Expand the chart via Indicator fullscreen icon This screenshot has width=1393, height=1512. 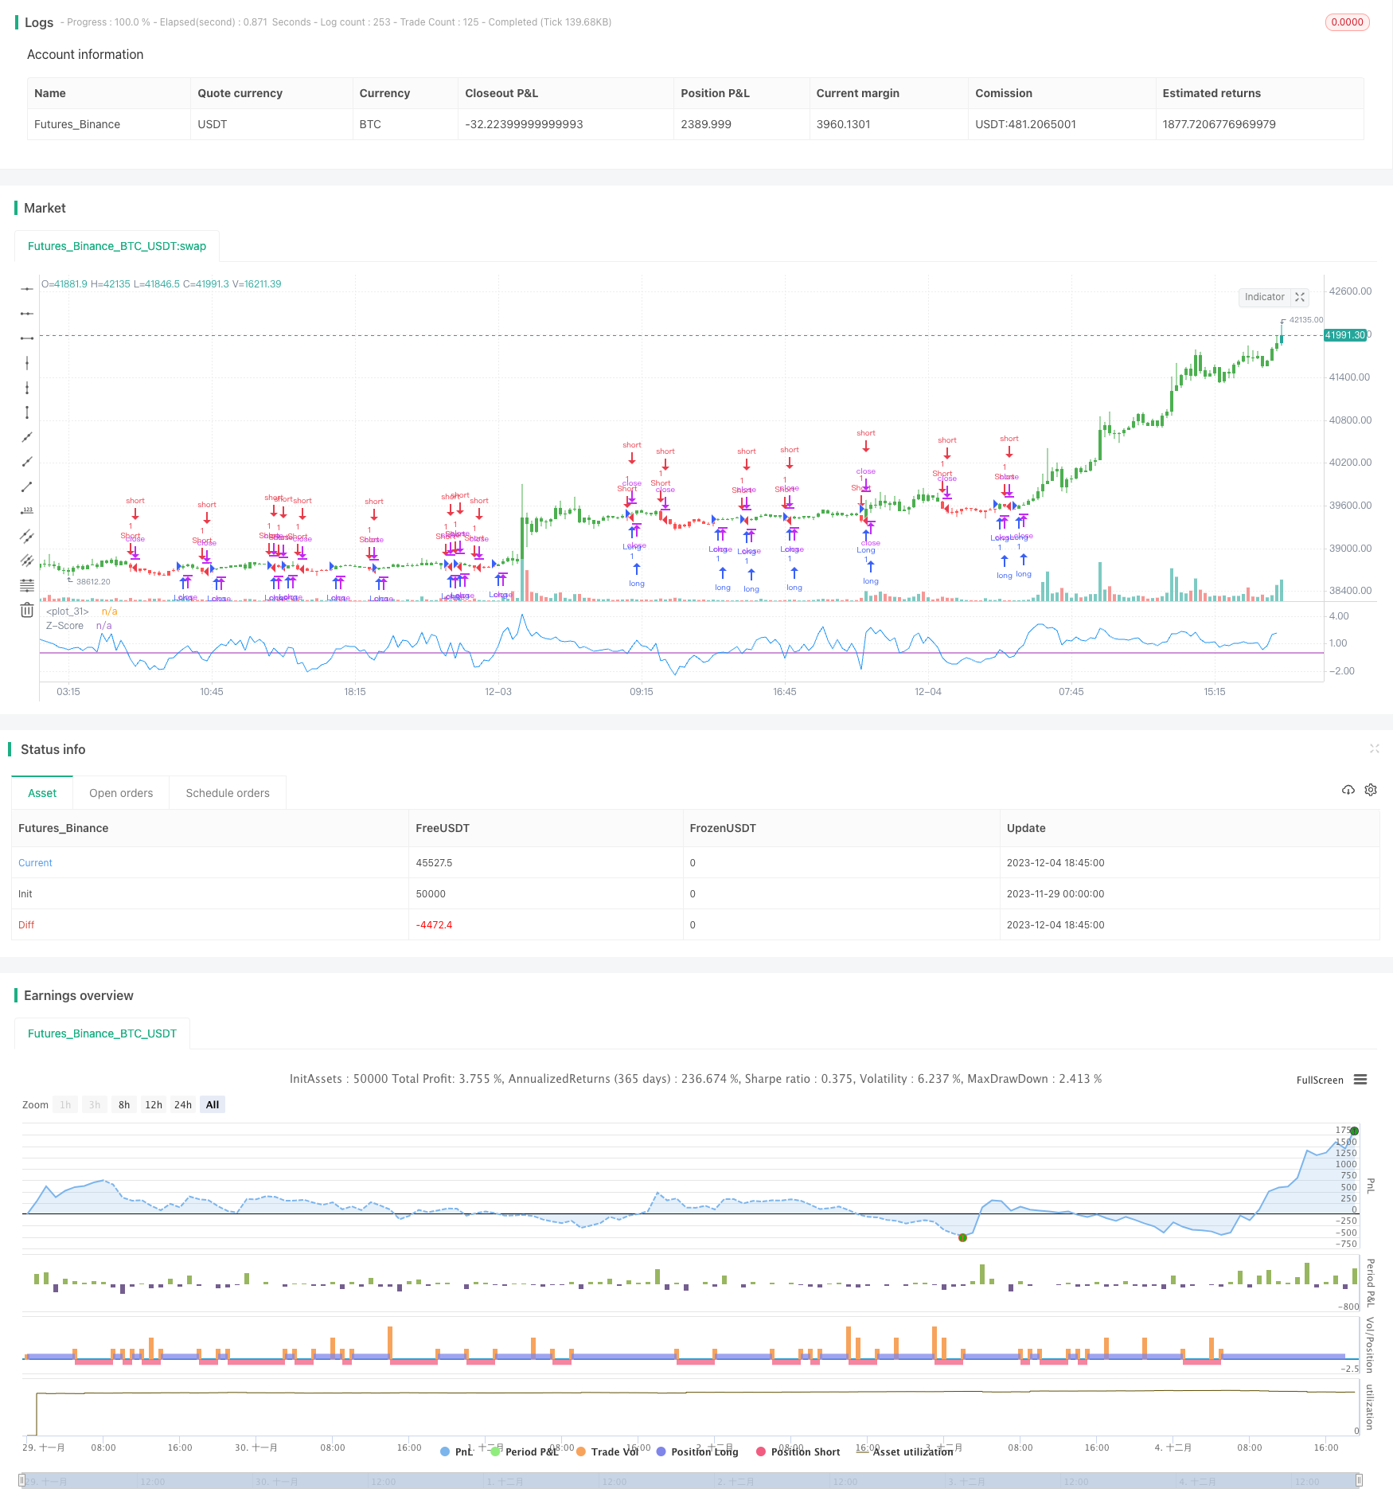click(1300, 297)
